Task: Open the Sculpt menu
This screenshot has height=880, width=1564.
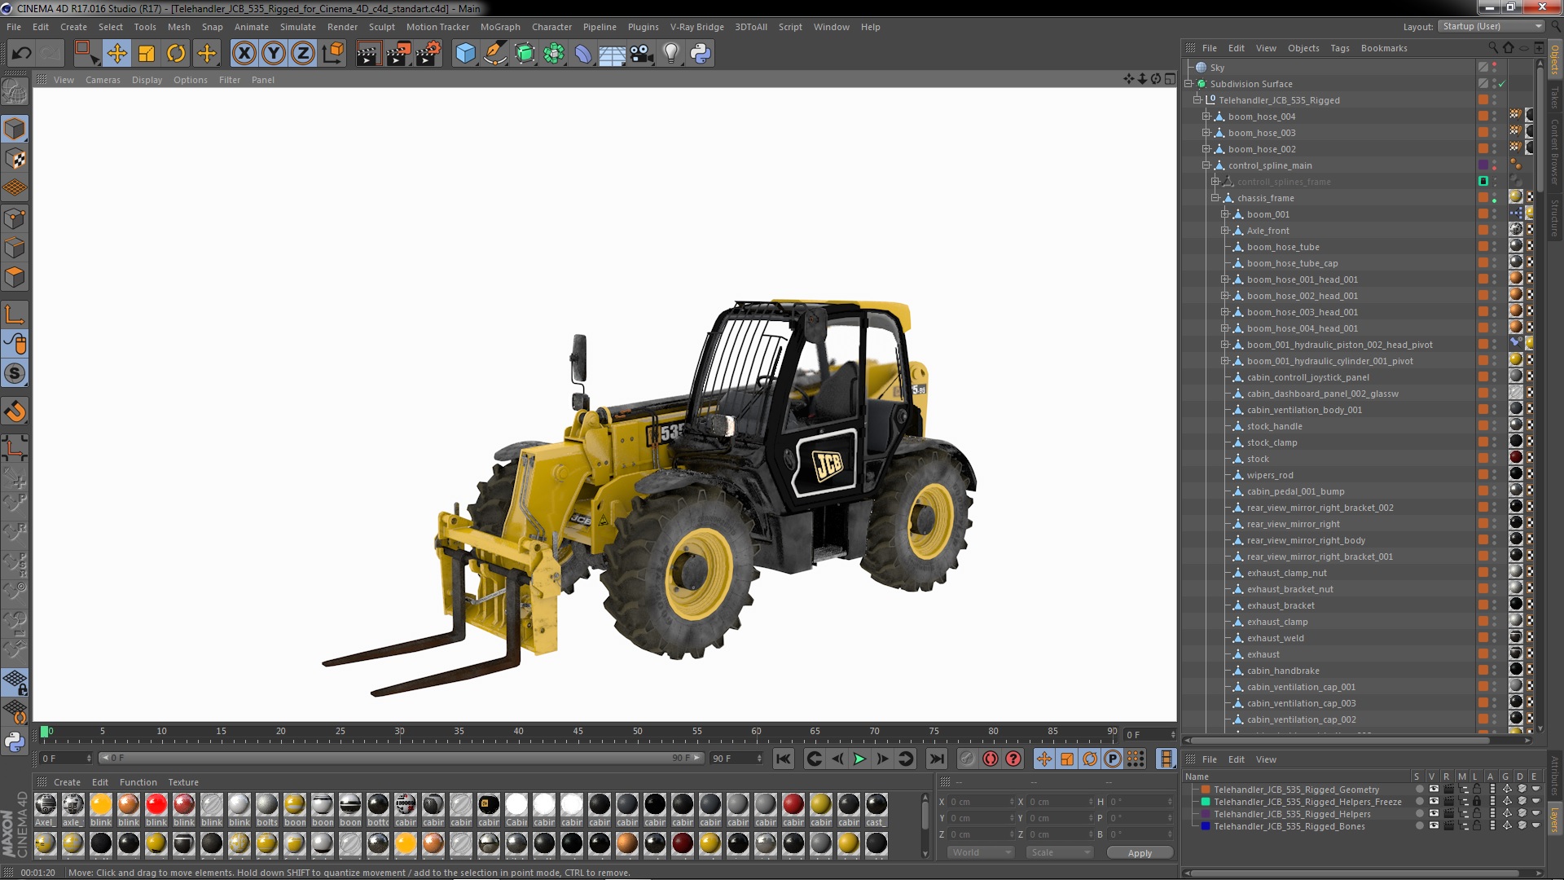Action: [381, 27]
